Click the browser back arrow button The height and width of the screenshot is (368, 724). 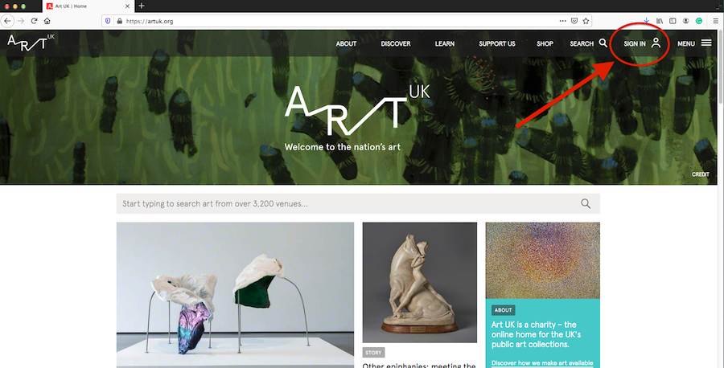pos(7,21)
